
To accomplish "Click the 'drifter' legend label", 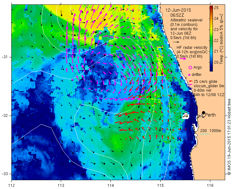I will [x=196, y=75].
